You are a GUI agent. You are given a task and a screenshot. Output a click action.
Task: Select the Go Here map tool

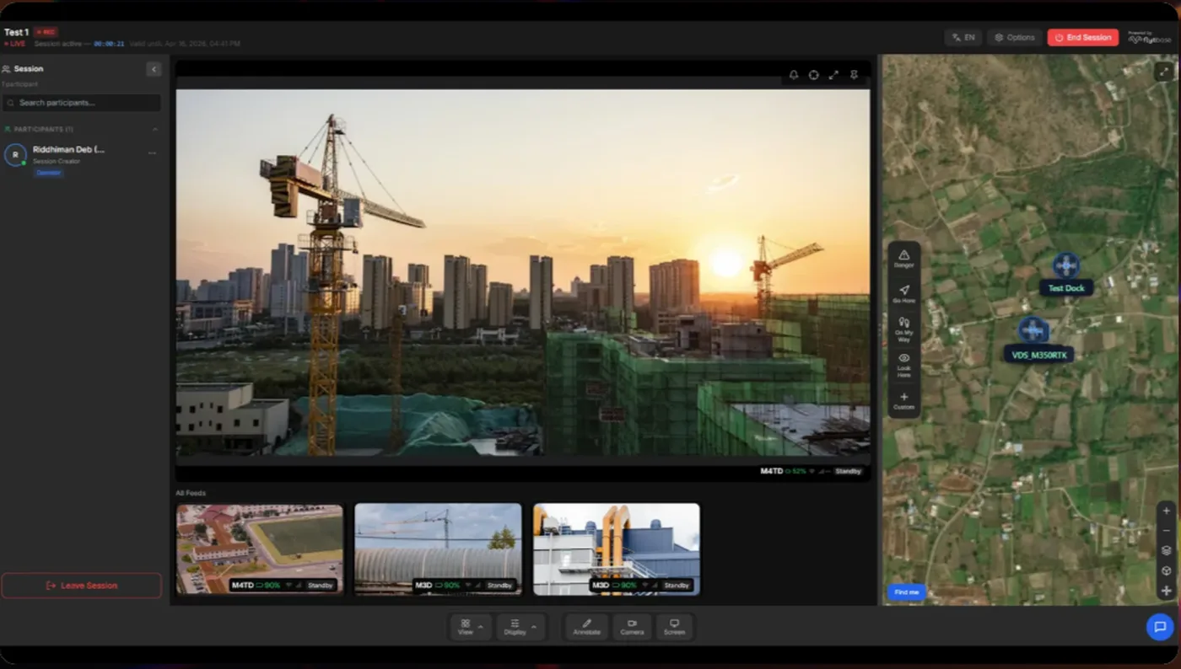903,293
